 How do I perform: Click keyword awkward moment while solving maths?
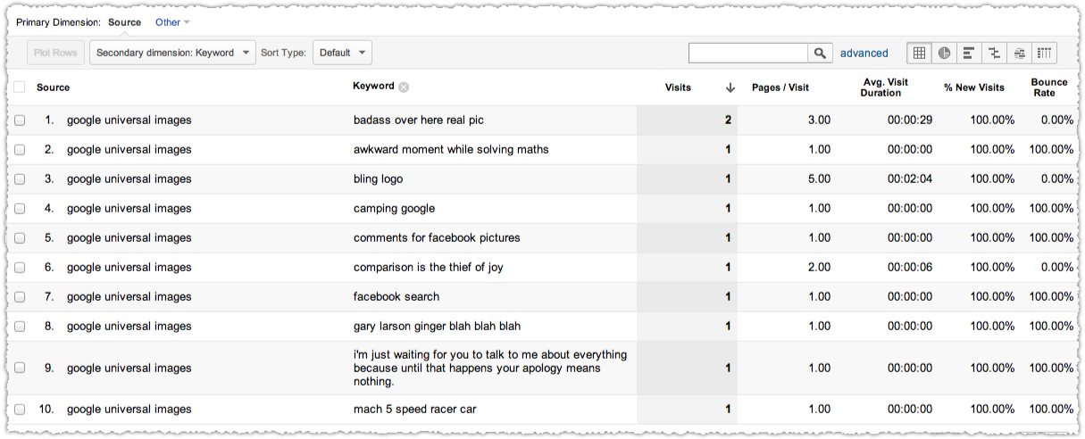click(451, 150)
